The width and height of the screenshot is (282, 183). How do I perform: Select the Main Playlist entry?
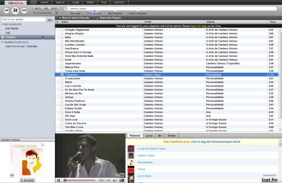tap(12, 28)
